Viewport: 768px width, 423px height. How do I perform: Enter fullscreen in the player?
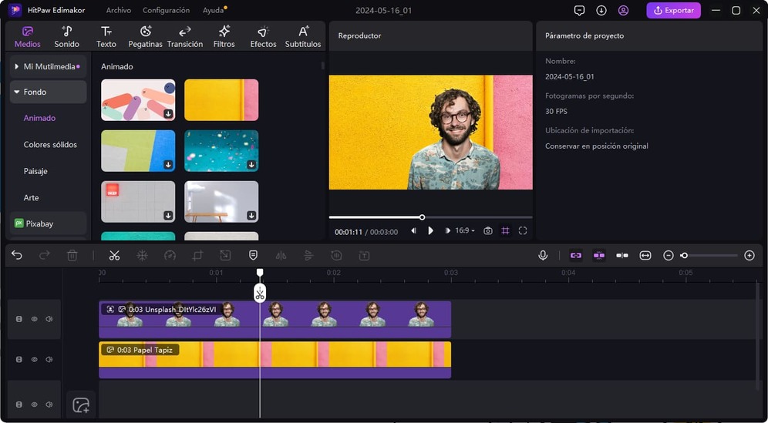523,231
